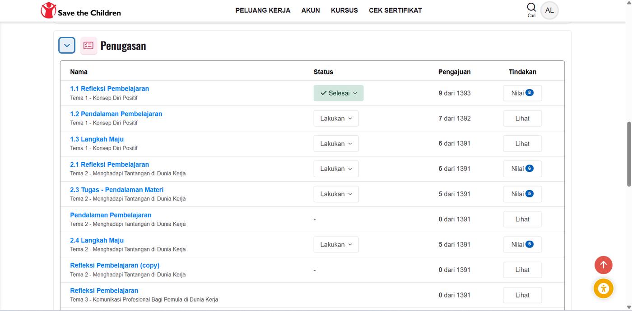Click the '9 dari 1393' submission count

[x=455, y=93]
